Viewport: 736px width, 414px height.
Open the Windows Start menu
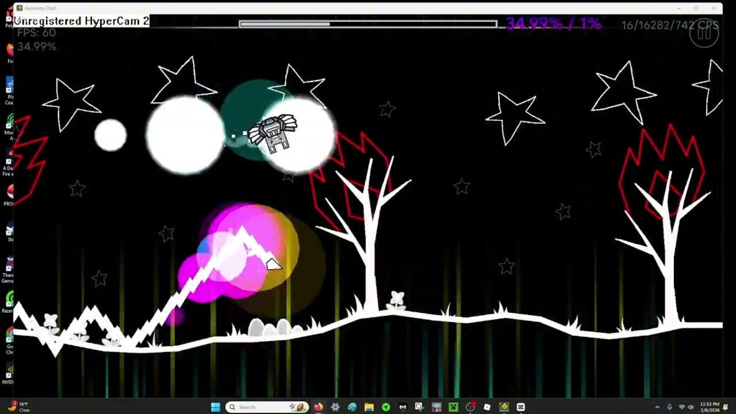216,407
